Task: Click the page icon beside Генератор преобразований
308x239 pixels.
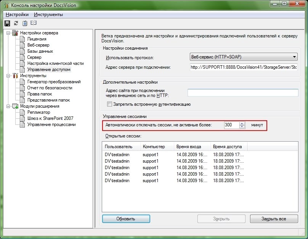Action: coord(22,82)
